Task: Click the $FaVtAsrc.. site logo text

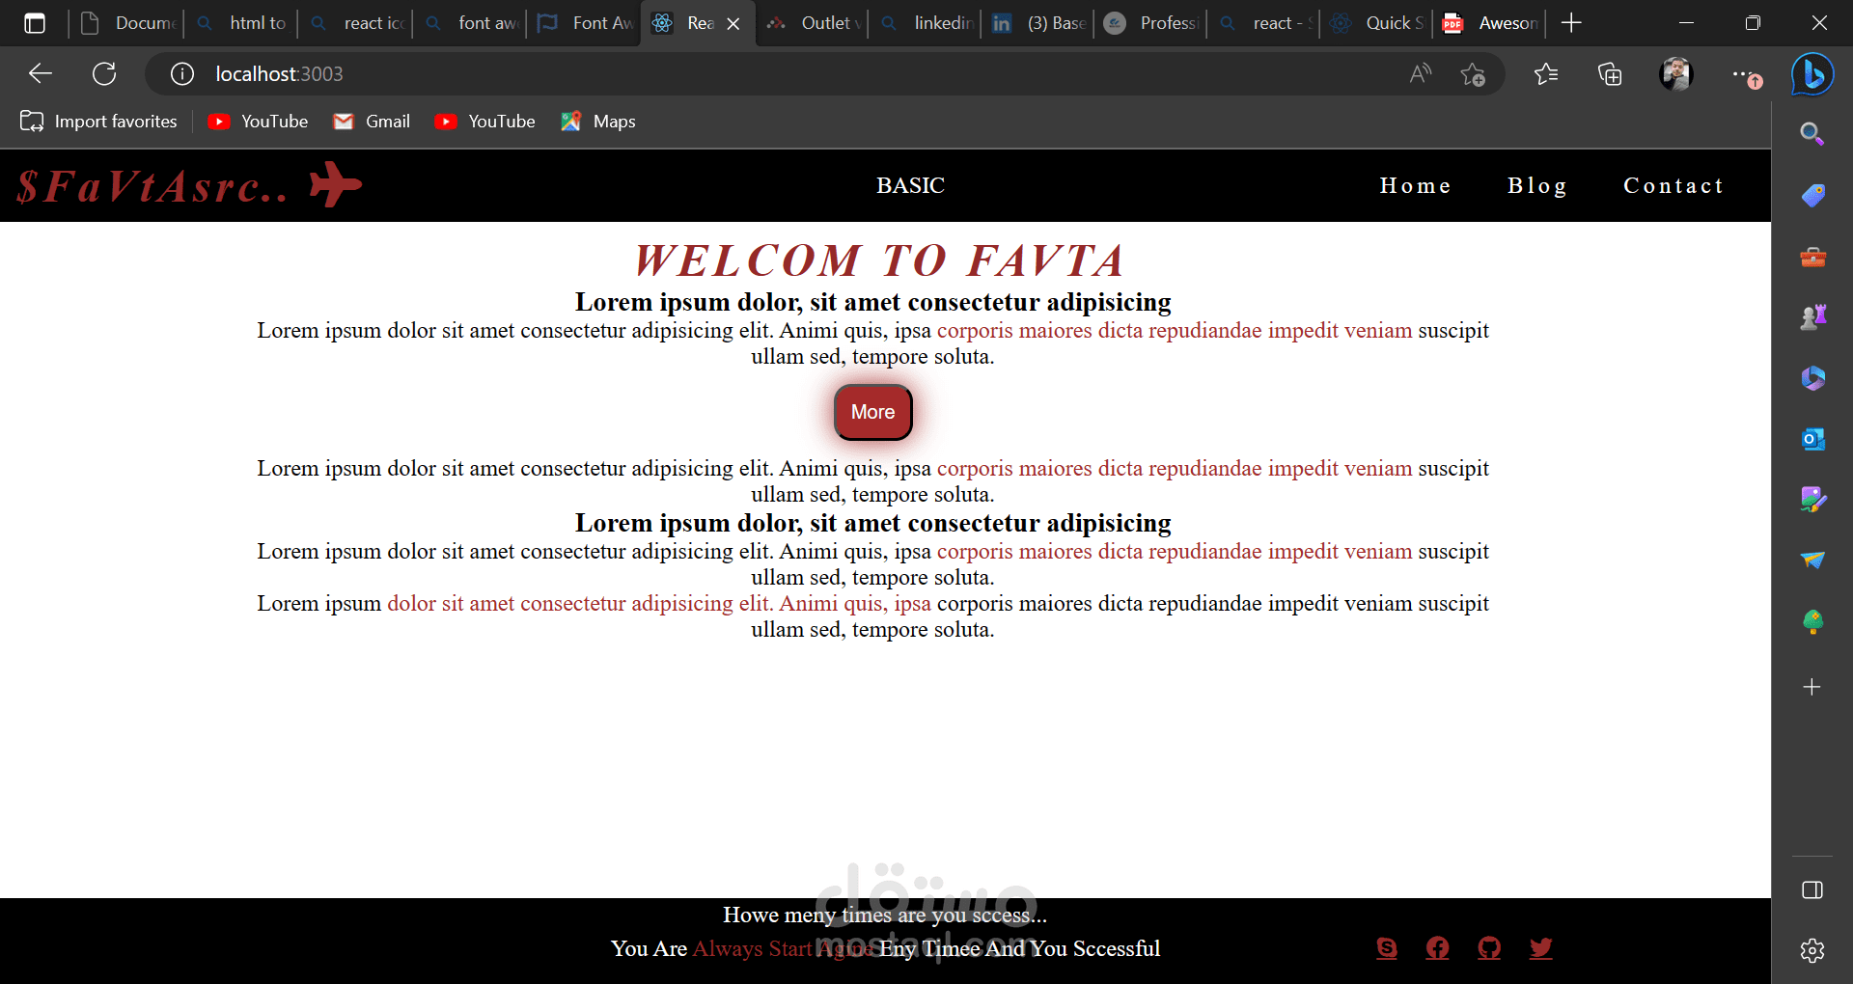Action: (x=152, y=186)
